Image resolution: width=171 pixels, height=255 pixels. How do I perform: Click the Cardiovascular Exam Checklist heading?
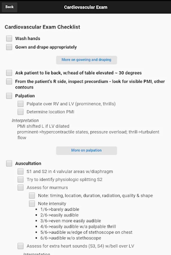(42, 27)
